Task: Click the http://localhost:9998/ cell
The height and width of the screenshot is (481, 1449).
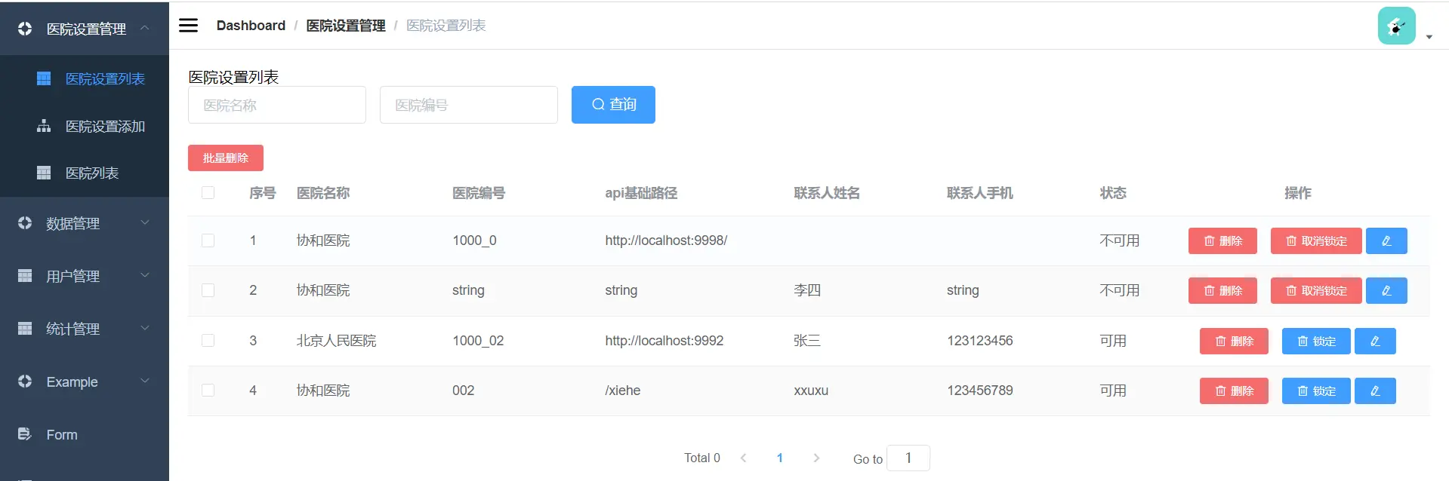Action: pos(666,240)
